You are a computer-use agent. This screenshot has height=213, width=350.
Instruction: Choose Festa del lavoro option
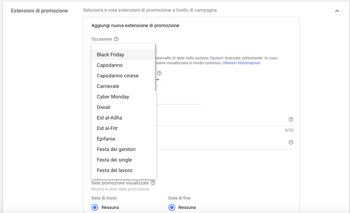pos(115,170)
